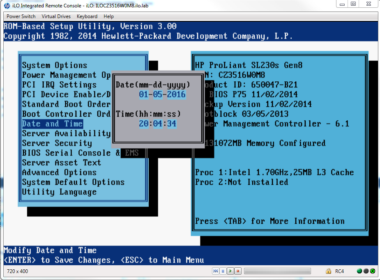Click the month field 01 in date
The width and height of the screenshot is (380, 280).
point(143,94)
